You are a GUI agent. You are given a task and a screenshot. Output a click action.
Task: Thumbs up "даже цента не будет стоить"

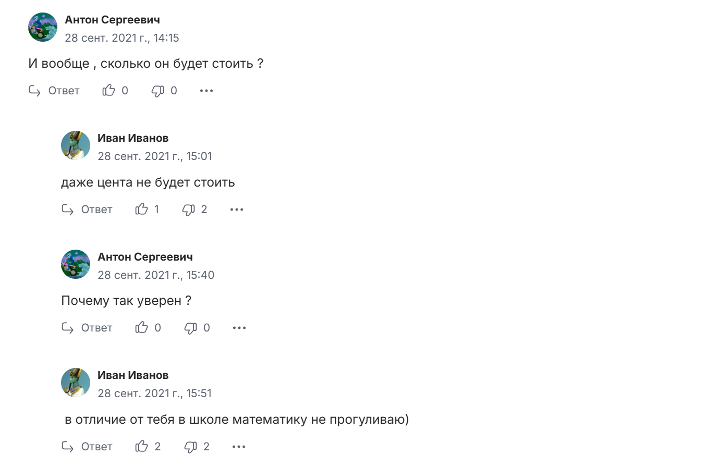coord(142,210)
